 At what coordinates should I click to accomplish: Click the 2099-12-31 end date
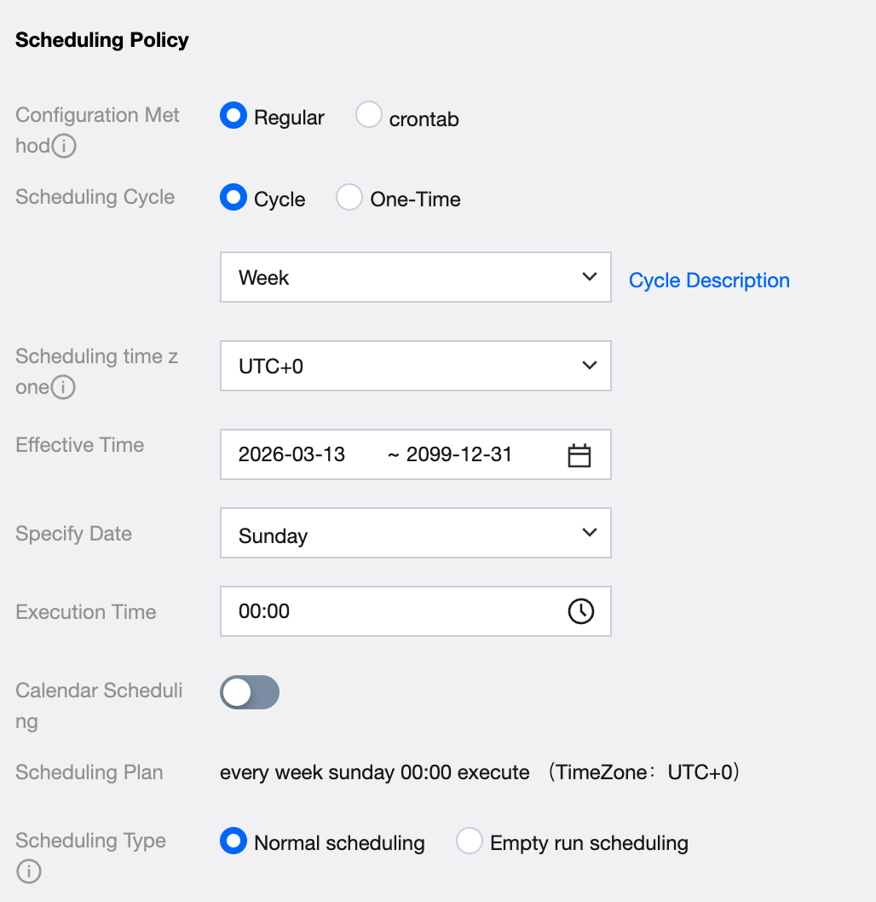point(459,454)
